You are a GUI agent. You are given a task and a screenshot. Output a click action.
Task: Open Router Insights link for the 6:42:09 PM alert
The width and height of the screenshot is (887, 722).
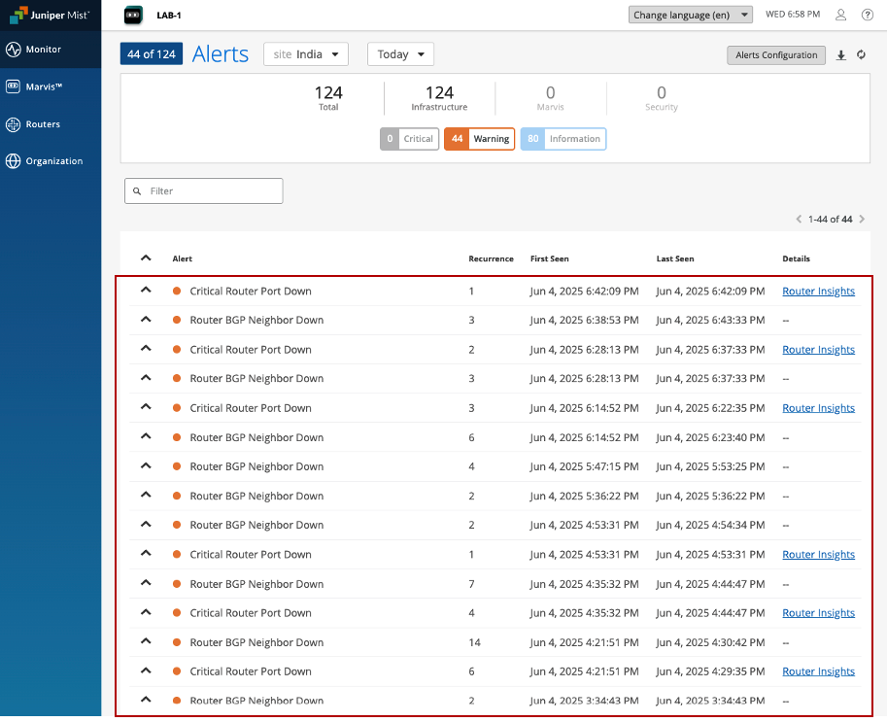point(818,292)
